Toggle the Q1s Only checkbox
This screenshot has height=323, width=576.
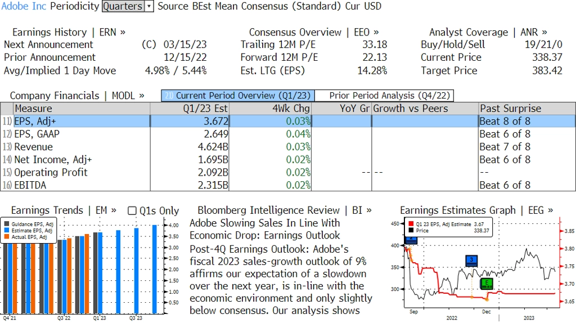(132, 210)
